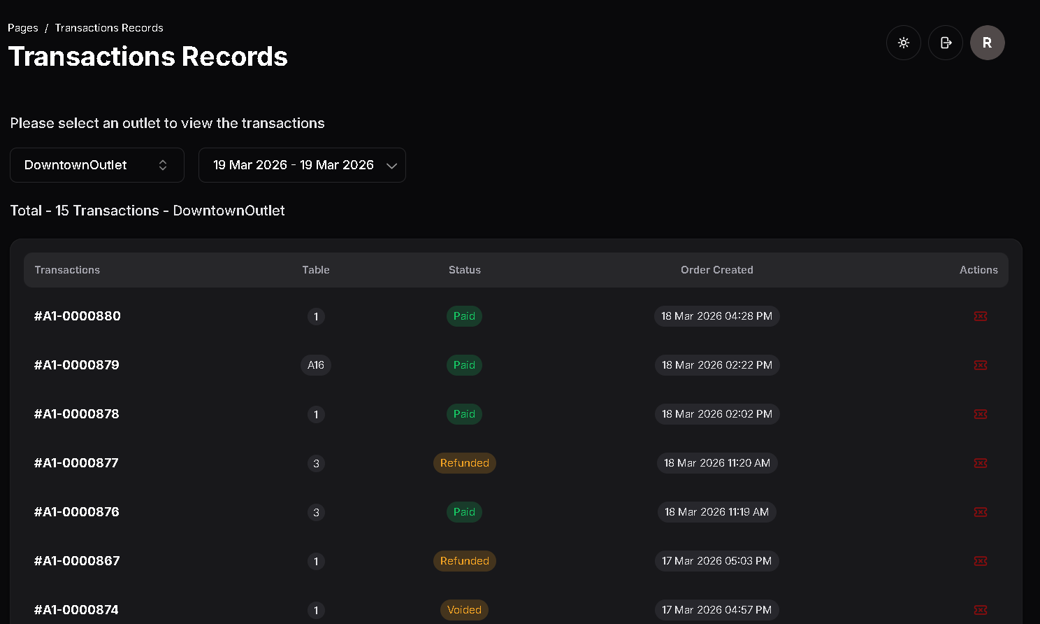Click the red action icon for #A1-0000867

(x=980, y=561)
